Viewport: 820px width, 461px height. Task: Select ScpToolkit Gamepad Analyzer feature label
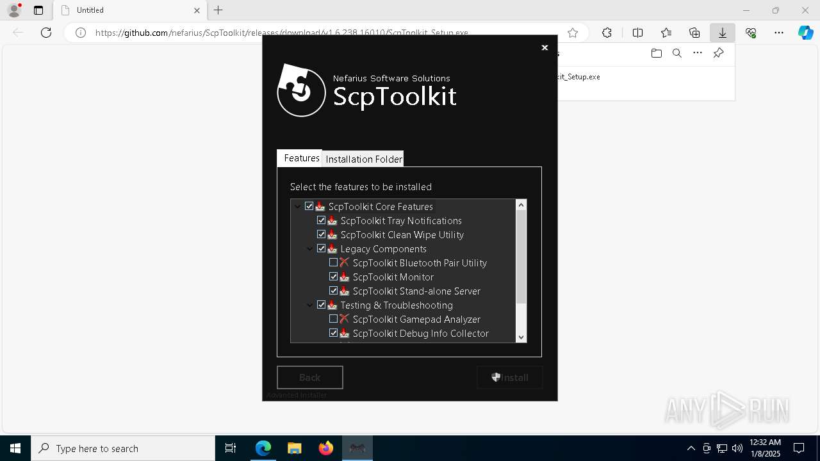[416, 319]
